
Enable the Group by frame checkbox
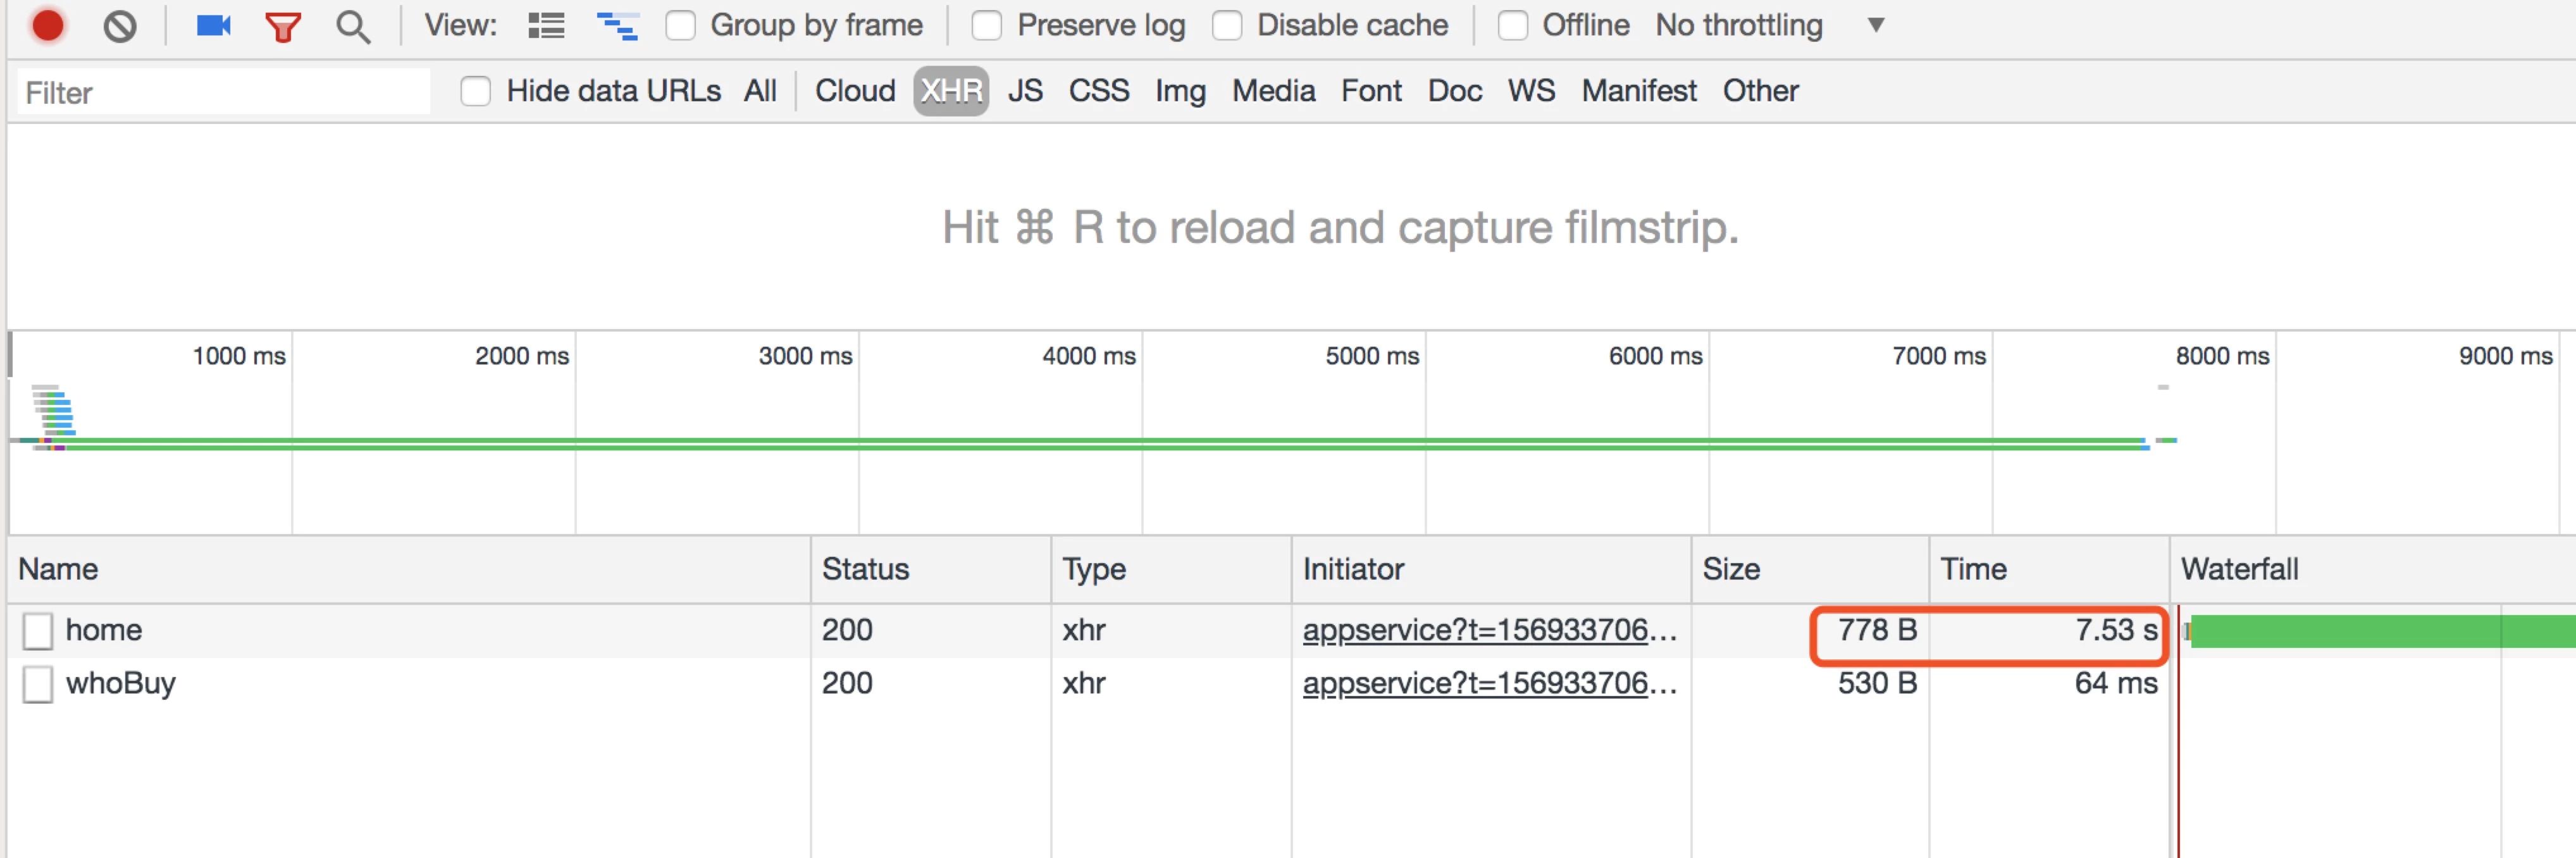(681, 25)
